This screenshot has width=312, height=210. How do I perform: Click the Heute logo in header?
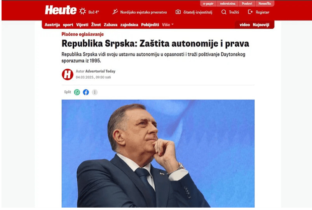coord(61,10)
